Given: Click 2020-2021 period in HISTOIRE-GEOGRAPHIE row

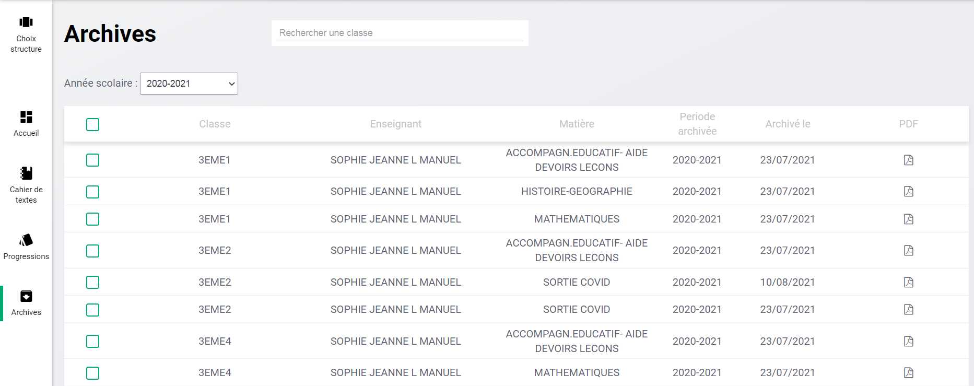Looking at the screenshot, I should pos(697,191).
